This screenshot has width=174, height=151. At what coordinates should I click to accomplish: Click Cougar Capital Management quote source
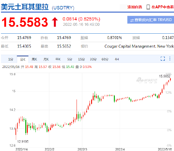click(139, 46)
